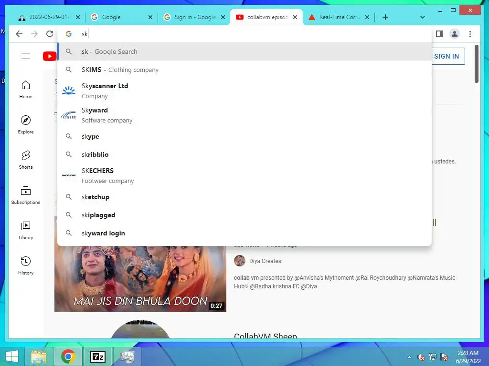Open YouTube Library

[26, 230]
